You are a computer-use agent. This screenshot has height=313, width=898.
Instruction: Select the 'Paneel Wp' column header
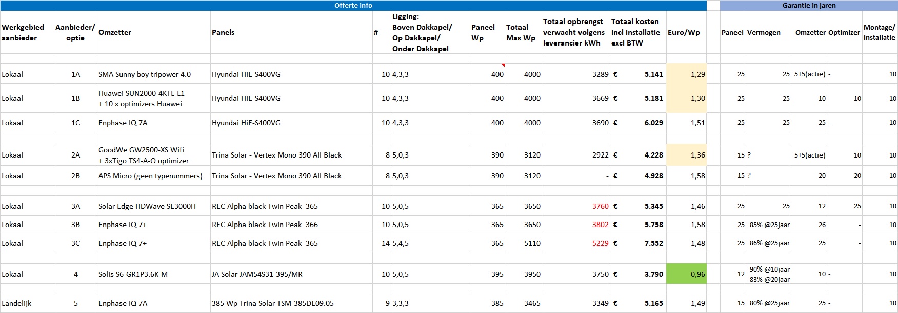(x=487, y=32)
